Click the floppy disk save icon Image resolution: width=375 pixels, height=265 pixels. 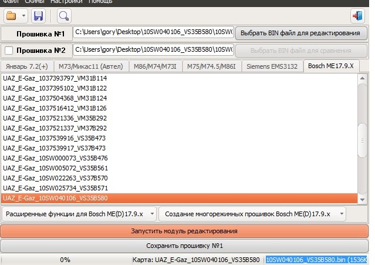39,16
